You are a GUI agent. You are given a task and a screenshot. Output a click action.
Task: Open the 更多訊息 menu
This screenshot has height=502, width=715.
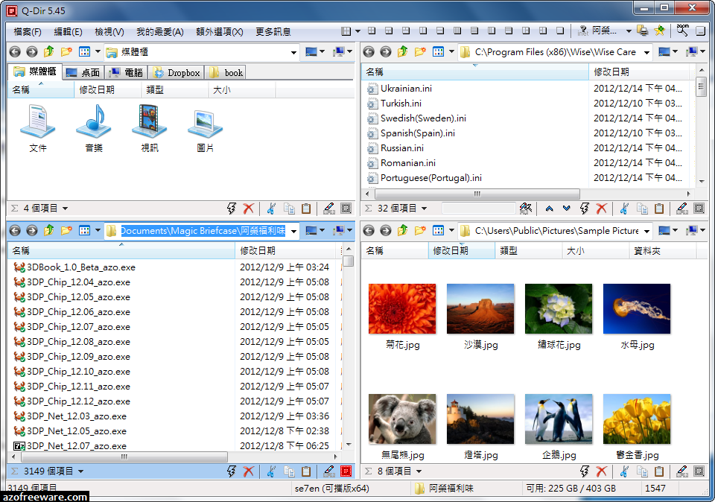click(x=273, y=31)
